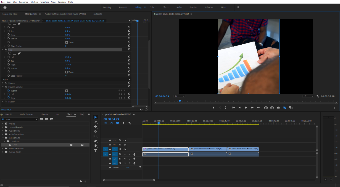Hide track V2 with eye icon
This screenshot has width=340, height=187.
[x=125, y=145]
